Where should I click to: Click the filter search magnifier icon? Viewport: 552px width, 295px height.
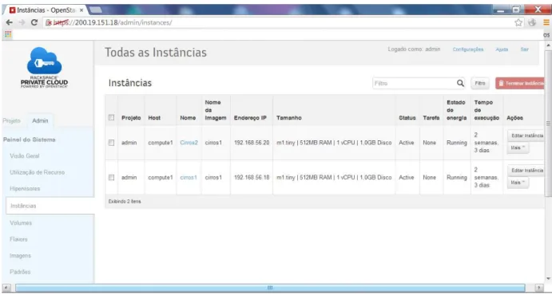click(460, 83)
